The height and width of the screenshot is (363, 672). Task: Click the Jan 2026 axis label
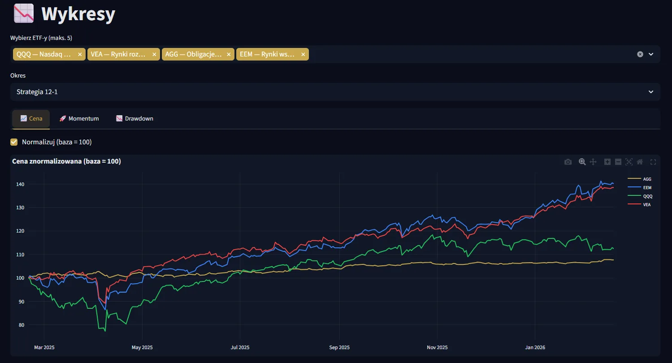click(535, 347)
